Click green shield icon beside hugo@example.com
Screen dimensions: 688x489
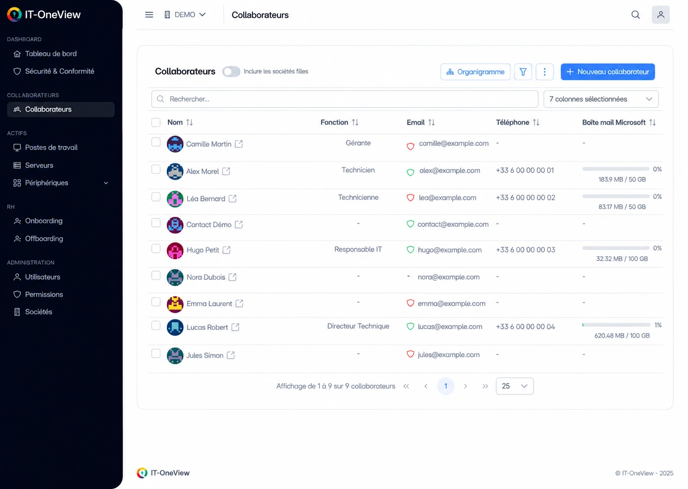tap(410, 250)
